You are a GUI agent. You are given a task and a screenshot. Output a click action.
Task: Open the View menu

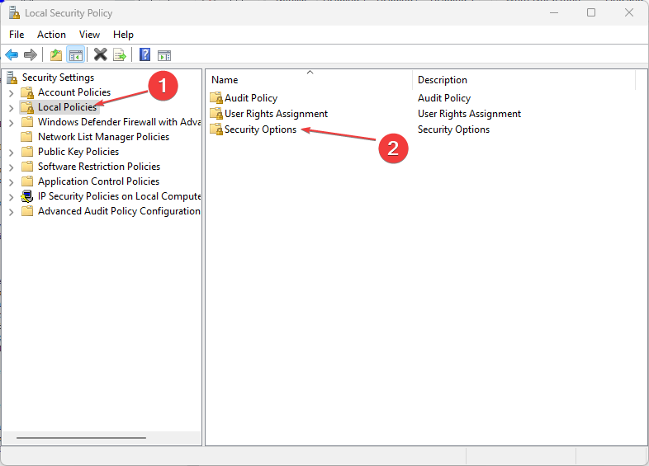[x=89, y=35]
